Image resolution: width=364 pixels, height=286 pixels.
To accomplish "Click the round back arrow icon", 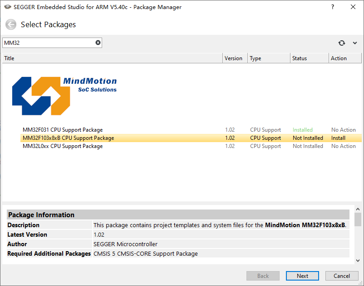I will pyautogui.click(x=11, y=24).
